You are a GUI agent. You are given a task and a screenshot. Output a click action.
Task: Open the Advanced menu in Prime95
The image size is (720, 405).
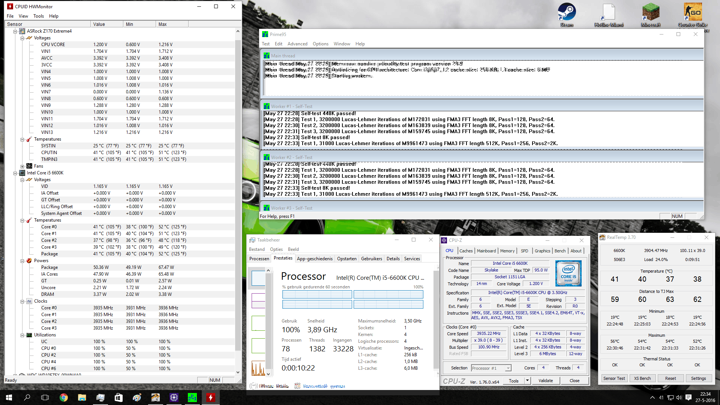coord(297,44)
